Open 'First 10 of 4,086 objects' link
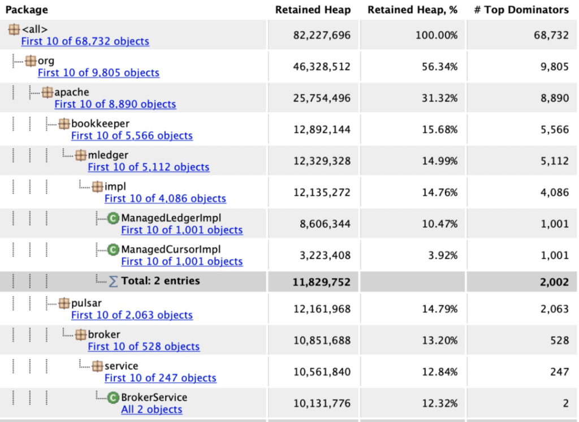Image resolution: width=579 pixels, height=422 pixels. [165, 198]
